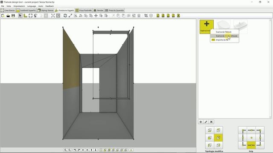
Task: Switch to the Suddividi Superfici tab
Action: [x=26, y=10]
